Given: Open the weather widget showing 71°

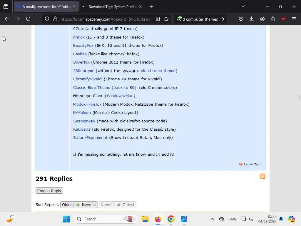Looking at the screenshot, I should pos(10,219).
